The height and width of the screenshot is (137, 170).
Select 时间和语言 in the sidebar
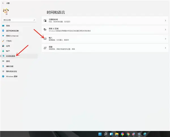click(19, 56)
